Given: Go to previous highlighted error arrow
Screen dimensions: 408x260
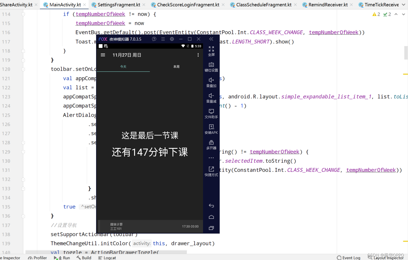Looking at the screenshot, I should pyautogui.click(x=396, y=14).
